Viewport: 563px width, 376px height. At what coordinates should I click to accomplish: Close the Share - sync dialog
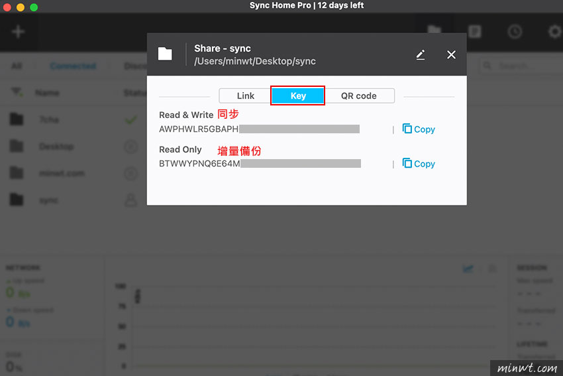pos(451,54)
